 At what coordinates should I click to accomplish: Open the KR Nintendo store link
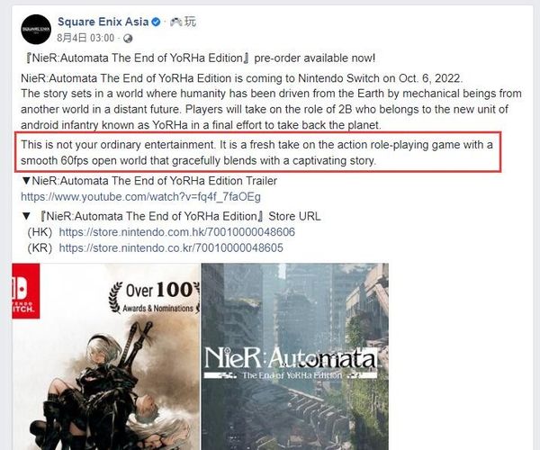[171, 247]
